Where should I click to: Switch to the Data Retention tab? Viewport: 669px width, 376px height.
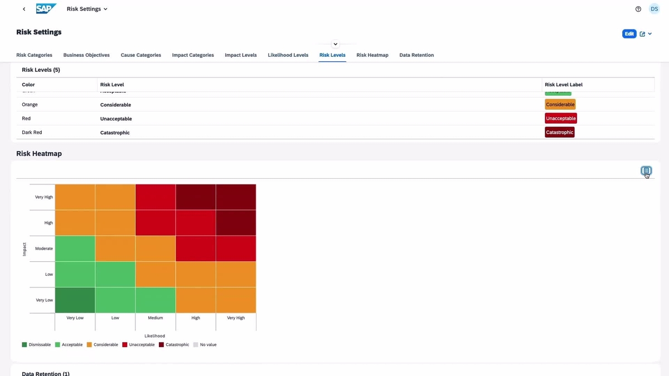pyautogui.click(x=416, y=55)
